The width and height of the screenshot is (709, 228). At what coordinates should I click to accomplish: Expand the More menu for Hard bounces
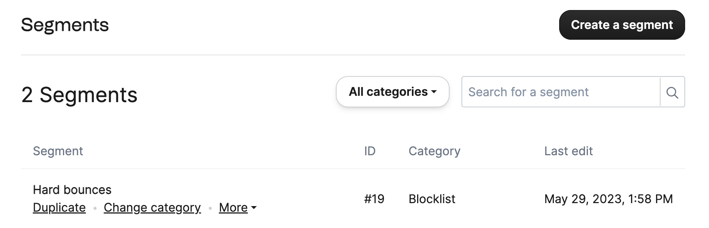[237, 208]
